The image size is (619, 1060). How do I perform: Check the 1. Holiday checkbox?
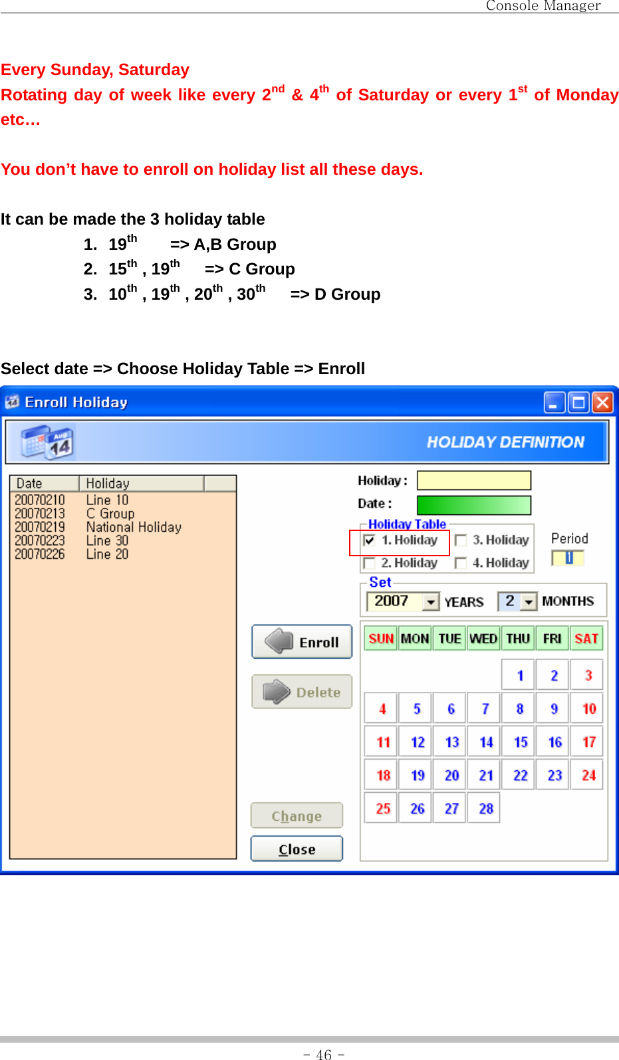369,540
